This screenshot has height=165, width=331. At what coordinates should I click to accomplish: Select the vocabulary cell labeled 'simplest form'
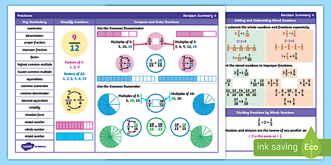35,115
